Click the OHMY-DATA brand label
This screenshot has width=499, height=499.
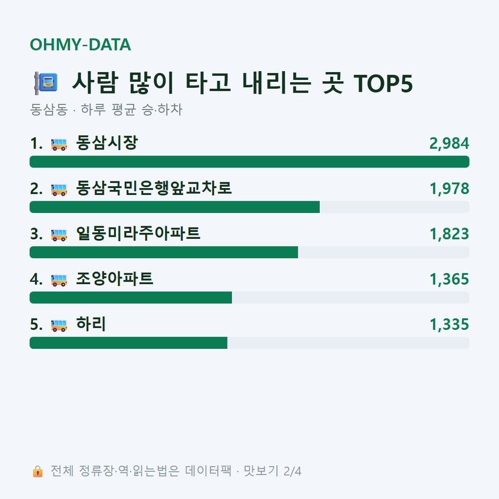tap(80, 44)
